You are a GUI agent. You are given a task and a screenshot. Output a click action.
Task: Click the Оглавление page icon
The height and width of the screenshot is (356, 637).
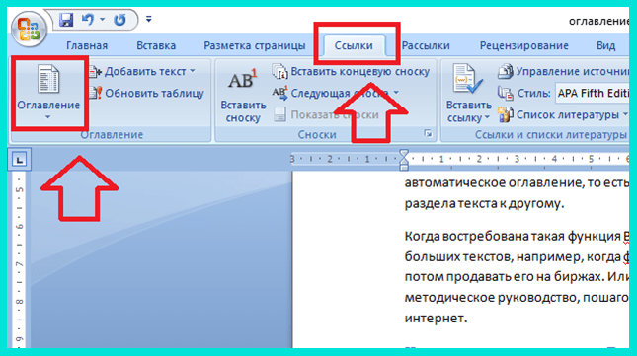pos(48,79)
